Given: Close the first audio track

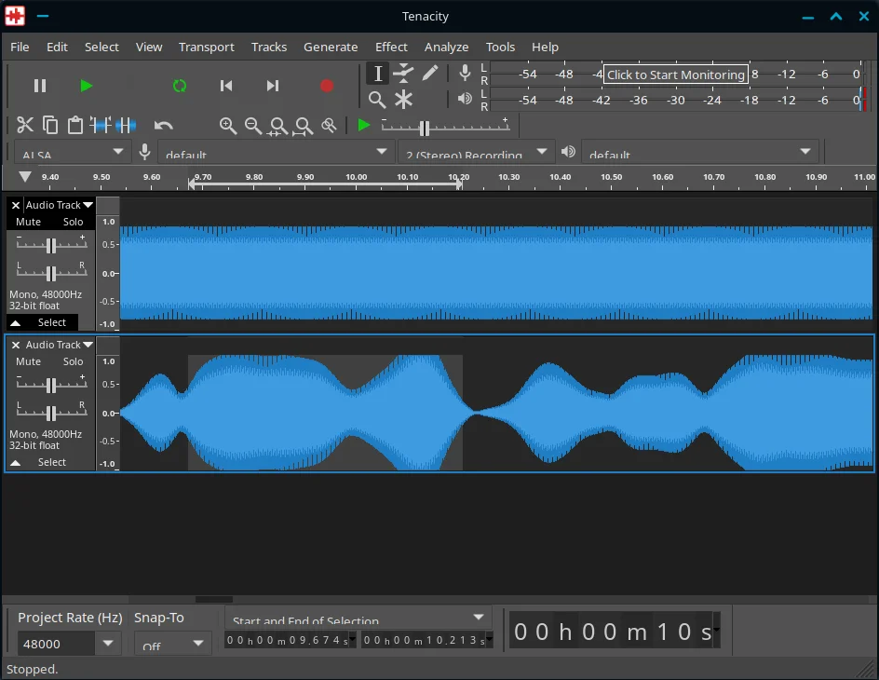Looking at the screenshot, I should (16, 205).
